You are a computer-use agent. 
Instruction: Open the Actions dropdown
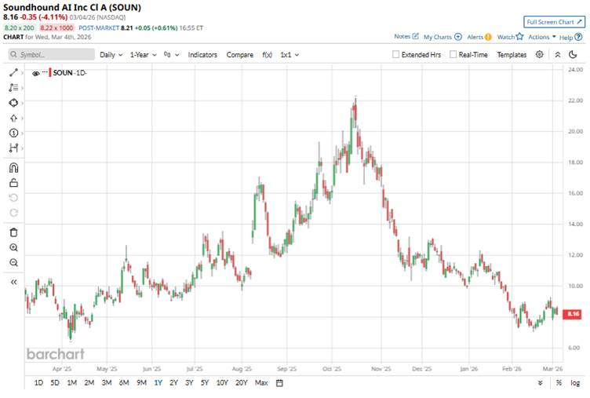[542, 37]
